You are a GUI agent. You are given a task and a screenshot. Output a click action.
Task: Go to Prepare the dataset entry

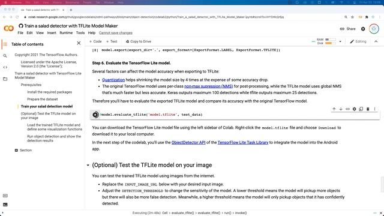tap(43, 99)
